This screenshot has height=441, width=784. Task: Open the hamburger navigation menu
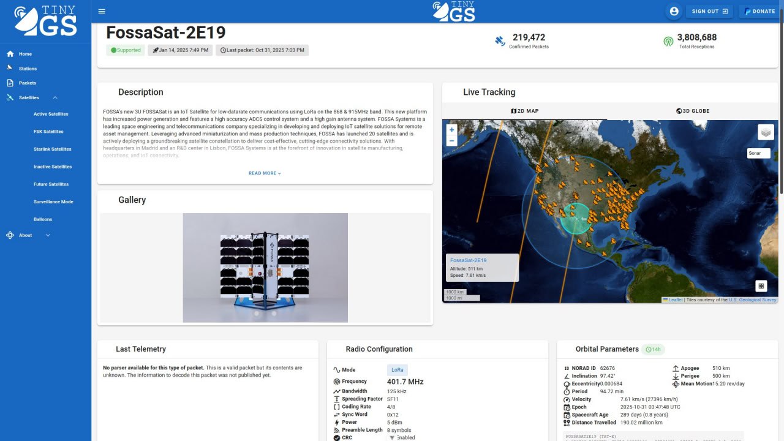tap(102, 11)
